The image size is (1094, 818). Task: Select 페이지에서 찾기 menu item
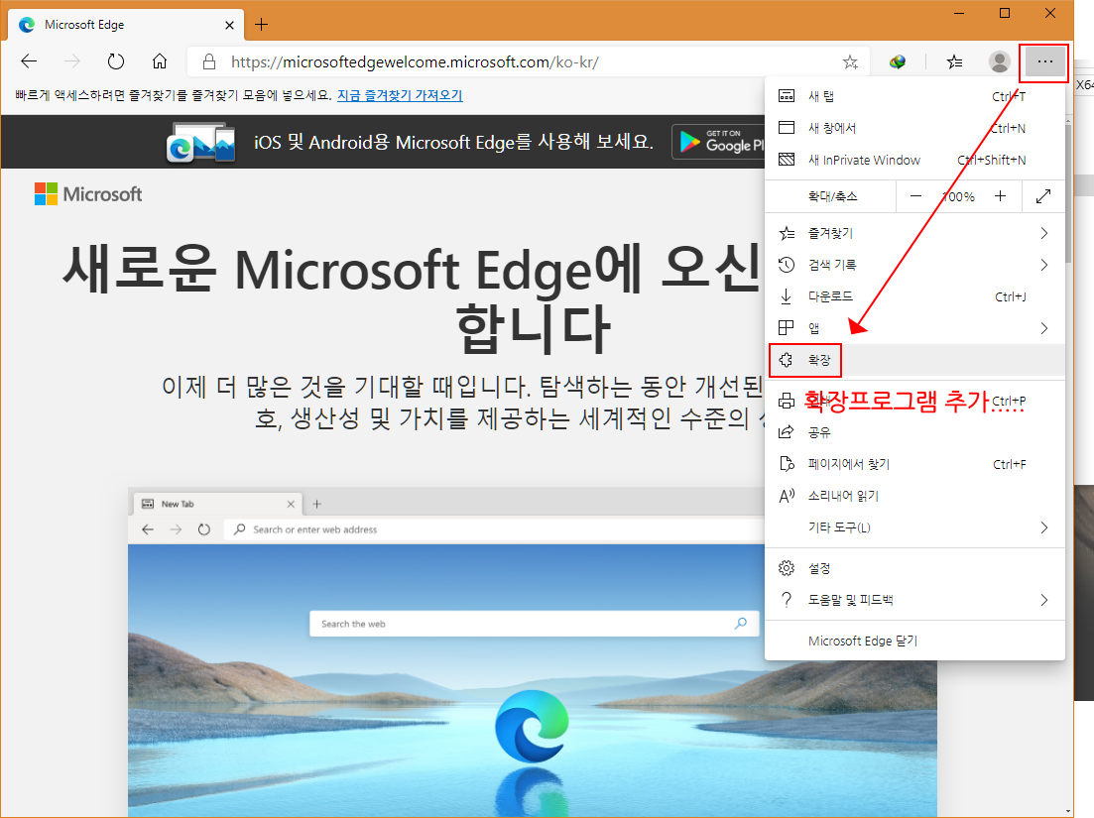tap(914, 464)
